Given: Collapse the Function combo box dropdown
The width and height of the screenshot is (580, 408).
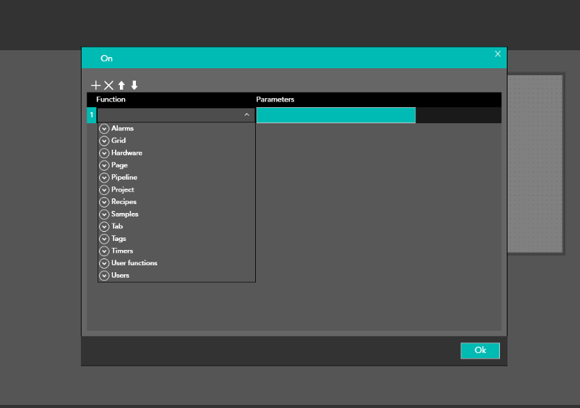Looking at the screenshot, I should click(x=246, y=115).
